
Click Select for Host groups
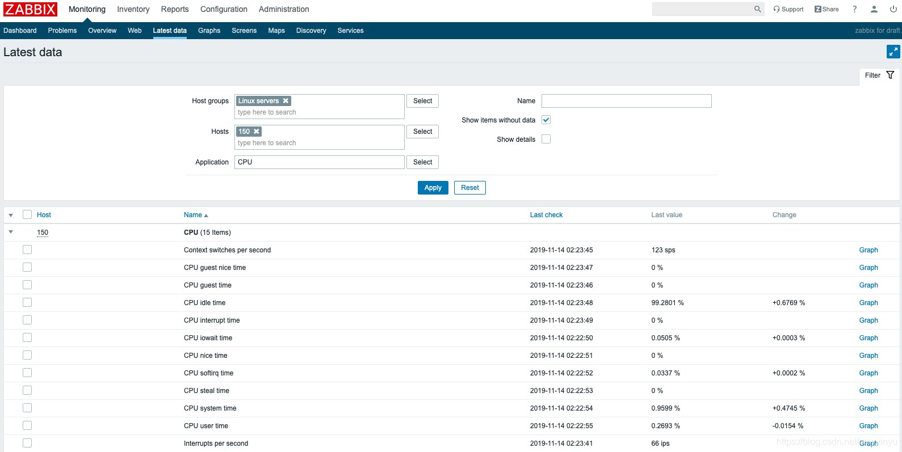pyautogui.click(x=422, y=101)
